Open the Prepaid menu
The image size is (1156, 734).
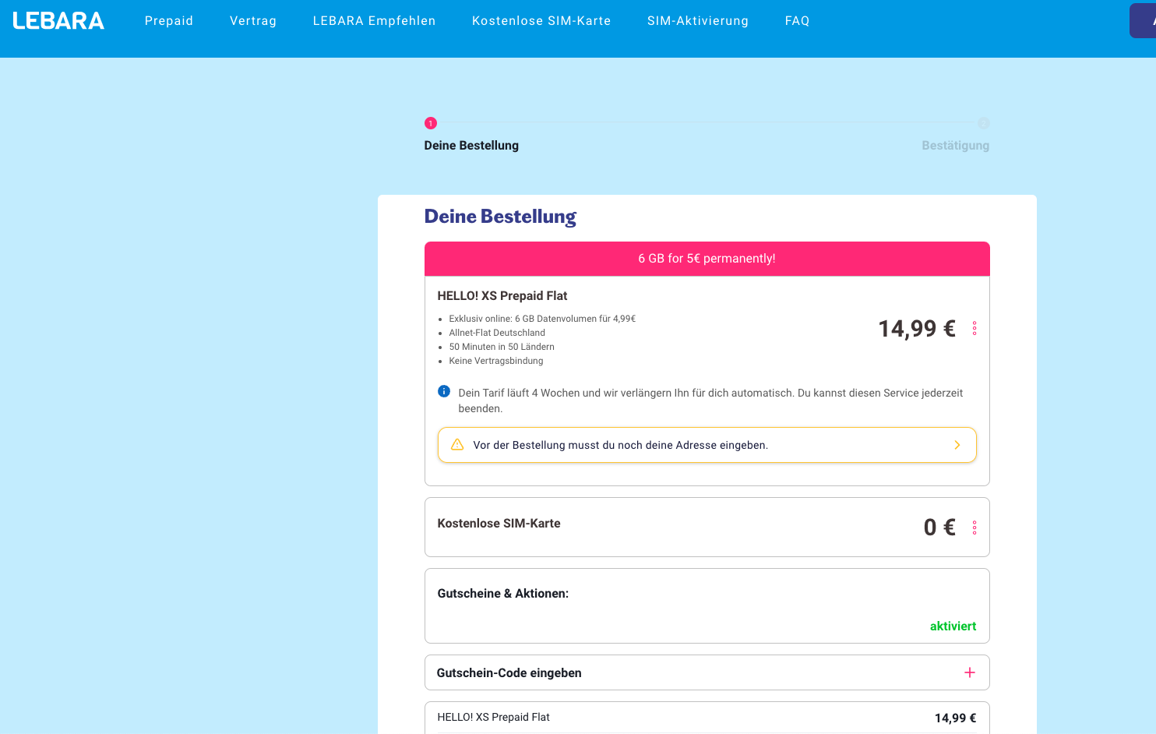click(169, 21)
